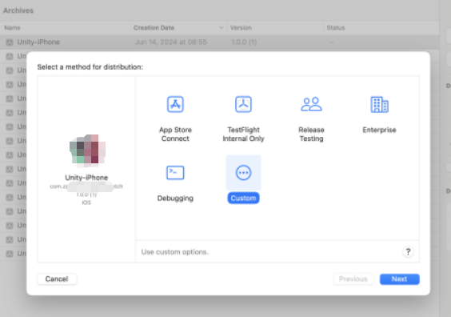Click the Version column header in Archives
This screenshot has width=451, height=317.
241,28
